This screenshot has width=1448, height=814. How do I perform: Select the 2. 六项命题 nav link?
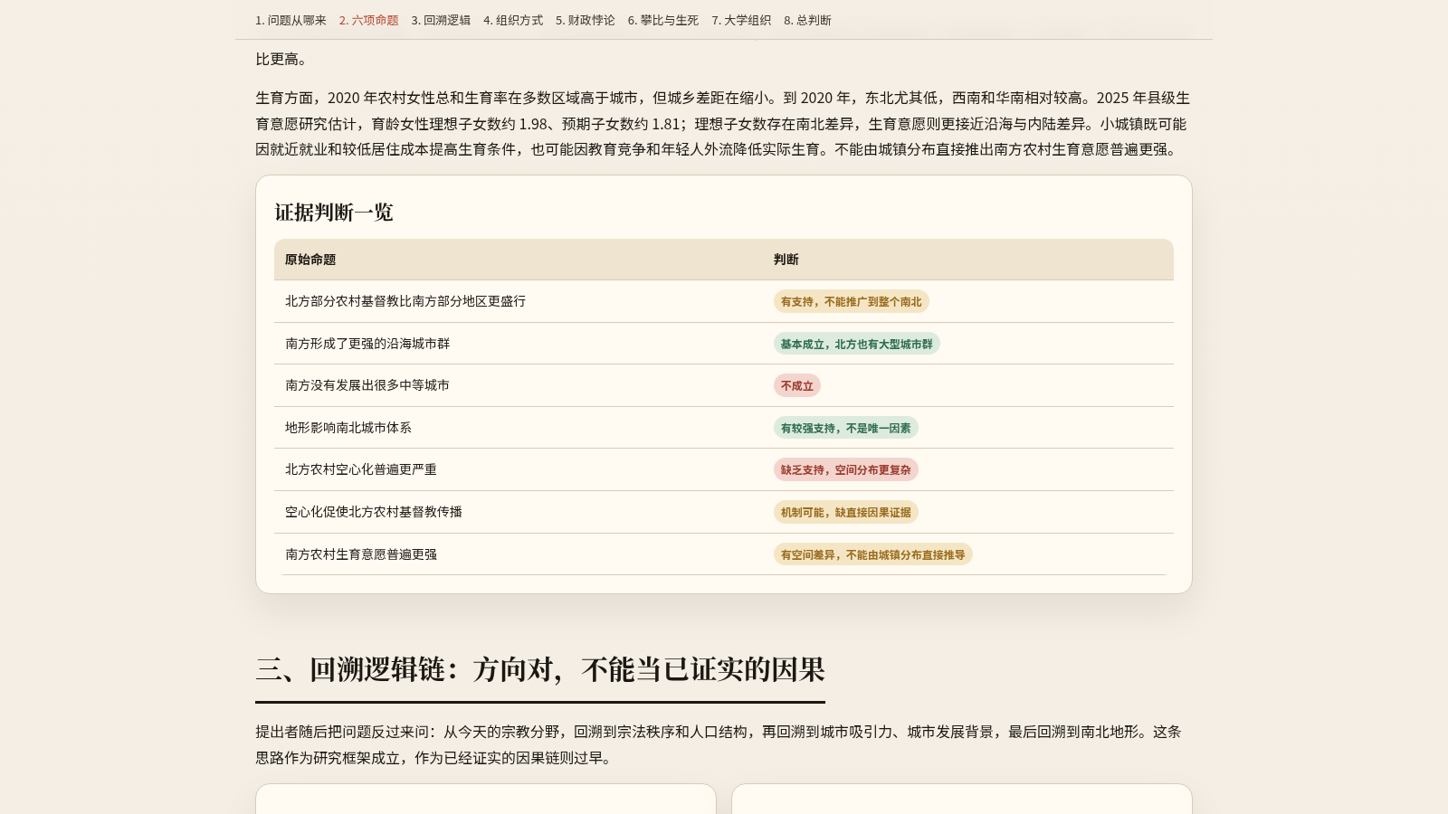click(x=368, y=20)
